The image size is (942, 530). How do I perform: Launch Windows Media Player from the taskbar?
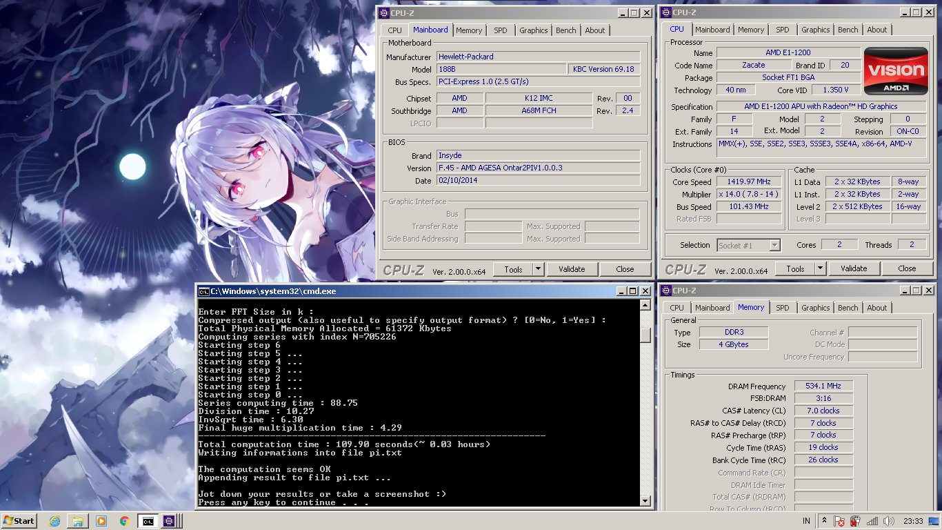(101, 521)
